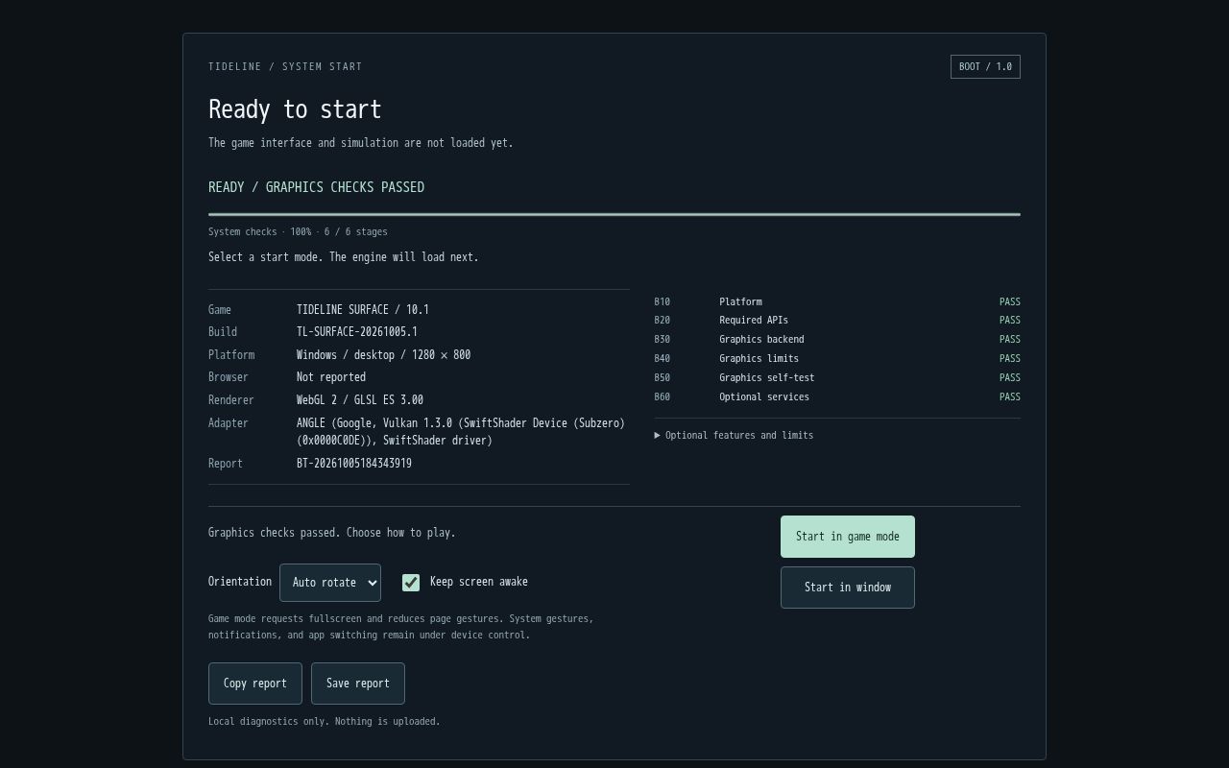The height and width of the screenshot is (768, 1229).
Task: Click TIDELINE SURFACE / 10.1 game value
Action: (363, 310)
